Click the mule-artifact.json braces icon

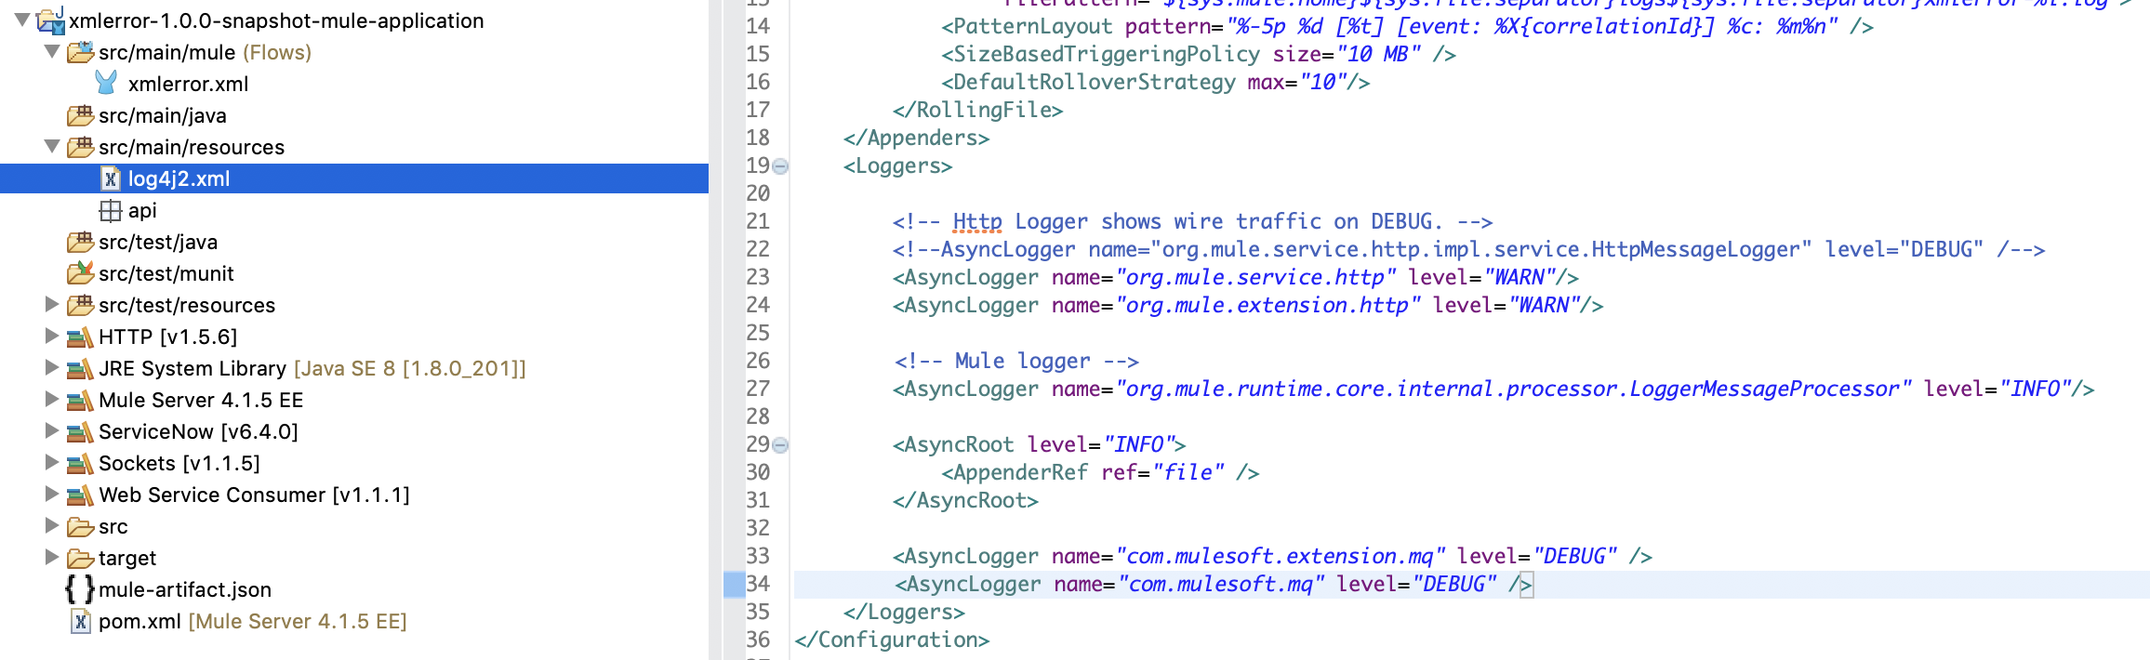click(x=80, y=589)
